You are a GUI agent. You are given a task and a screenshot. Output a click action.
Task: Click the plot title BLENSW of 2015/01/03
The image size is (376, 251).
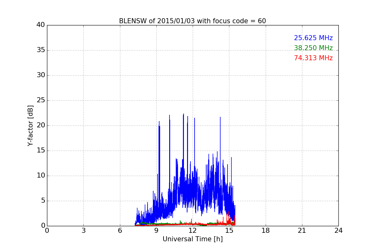(x=192, y=21)
